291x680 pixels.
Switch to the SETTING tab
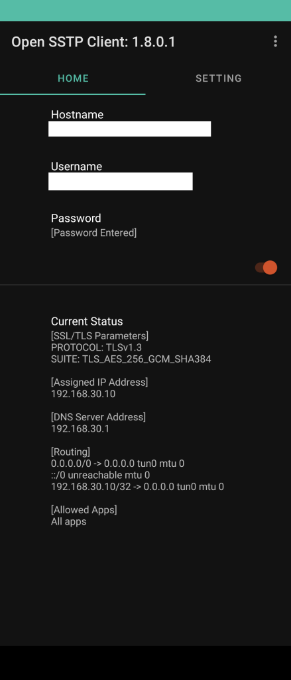tap(218, 78)
